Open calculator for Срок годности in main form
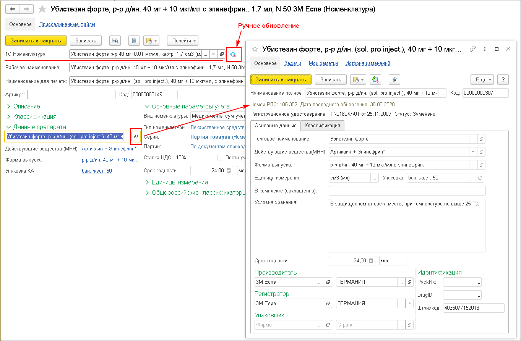The width and height of the screenshot is (521, 341). point(229,171)
